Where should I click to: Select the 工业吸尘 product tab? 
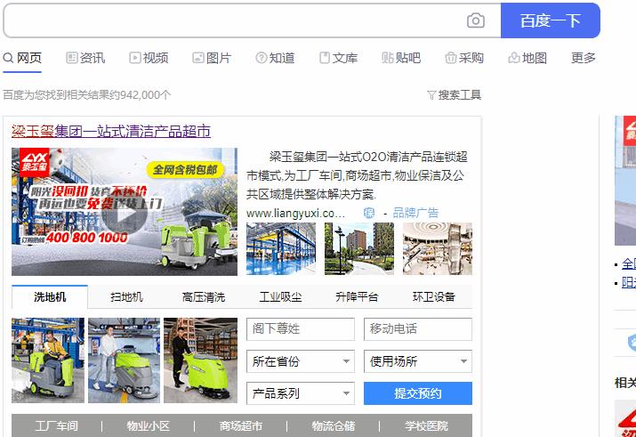tap(281, 297)
